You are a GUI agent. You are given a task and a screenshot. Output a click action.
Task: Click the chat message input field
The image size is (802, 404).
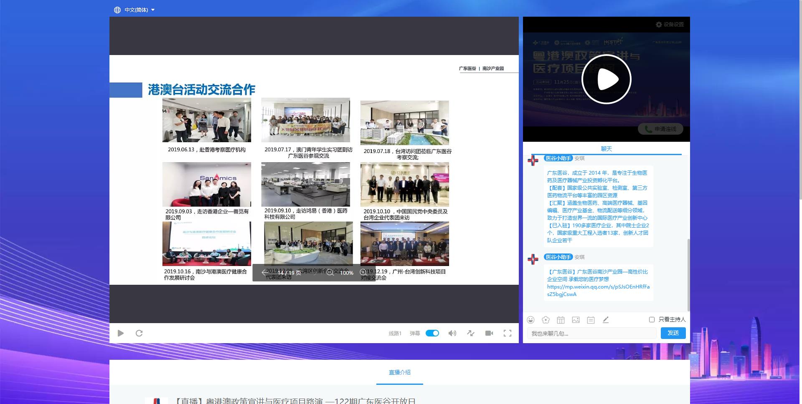pyautogui.click(x=591, y=334)
